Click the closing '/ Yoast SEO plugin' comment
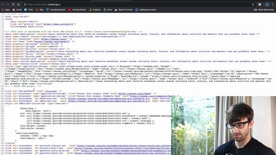276x155 pixels. click(x=23, y=86)
